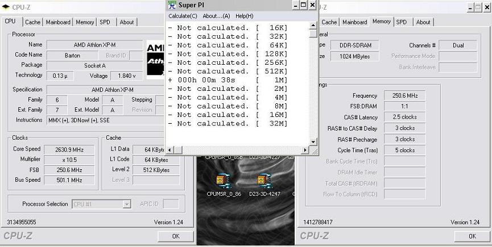The width and height of the screenshot is (492, 247).
Task: Click memory size field 1024 MBytes
Action: (x=355, y=57)
